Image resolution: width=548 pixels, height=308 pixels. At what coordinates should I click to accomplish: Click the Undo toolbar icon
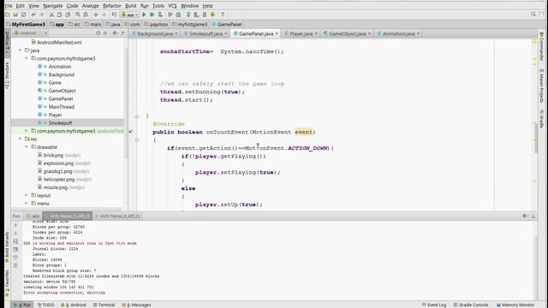pyautogui.click(x=33, y=15)
